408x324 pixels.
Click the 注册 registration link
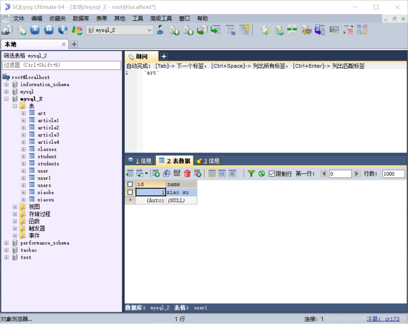tap(383, 319)
